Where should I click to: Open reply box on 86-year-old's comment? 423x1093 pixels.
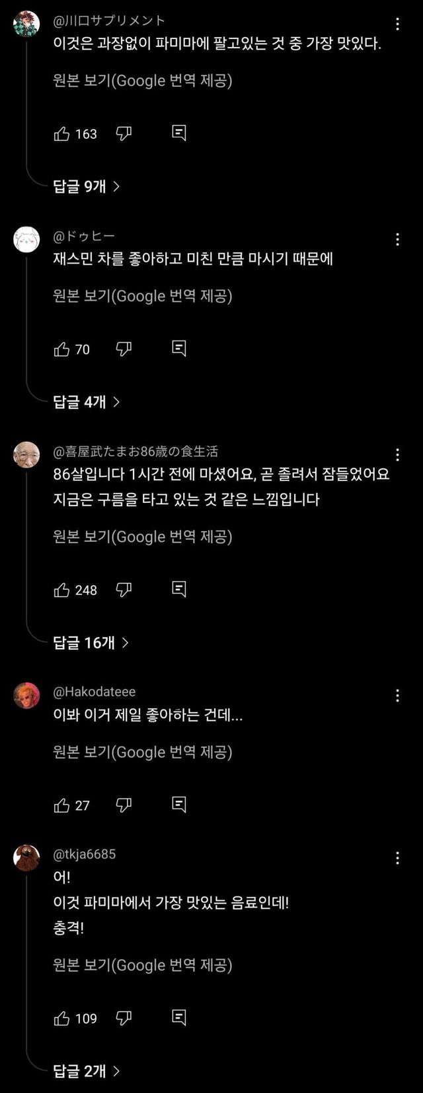[178, 590]
